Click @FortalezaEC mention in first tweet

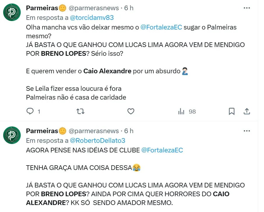tap(161, 27)
